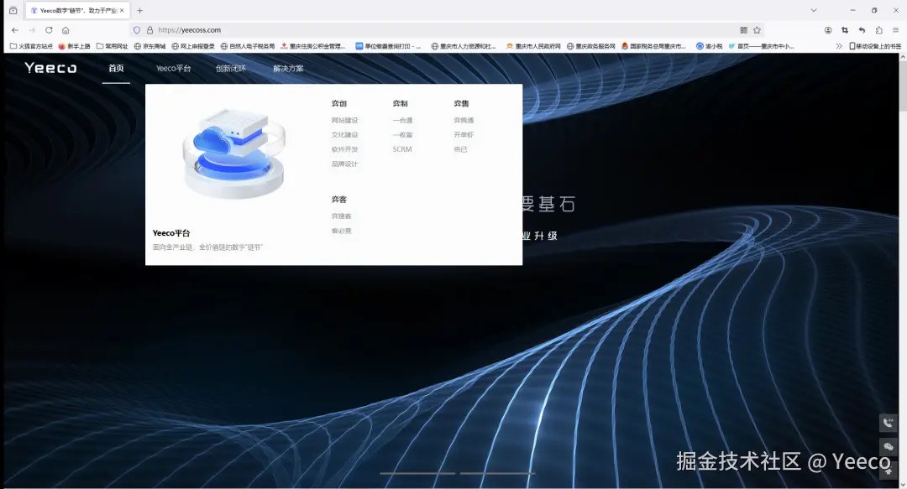The height and width of the screenshot is (489, 907).
Task: Select the Yeeco平台 navigation item
Action: tap(174, 68)
